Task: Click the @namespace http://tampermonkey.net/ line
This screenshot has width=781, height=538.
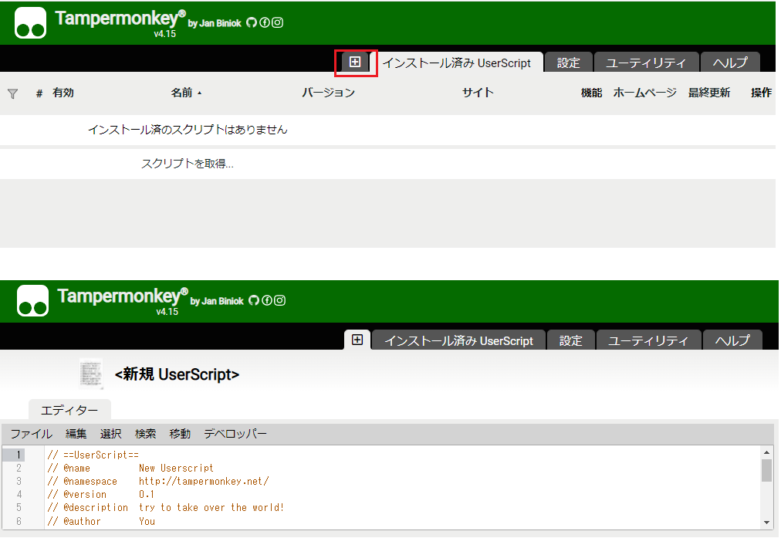Action: (158, 481)
